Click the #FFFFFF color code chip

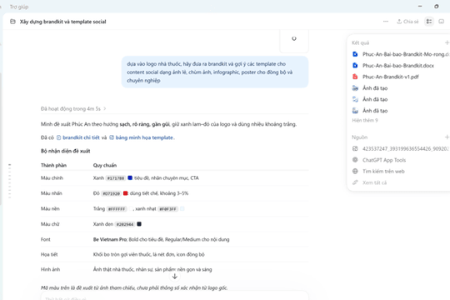point(117,209)
